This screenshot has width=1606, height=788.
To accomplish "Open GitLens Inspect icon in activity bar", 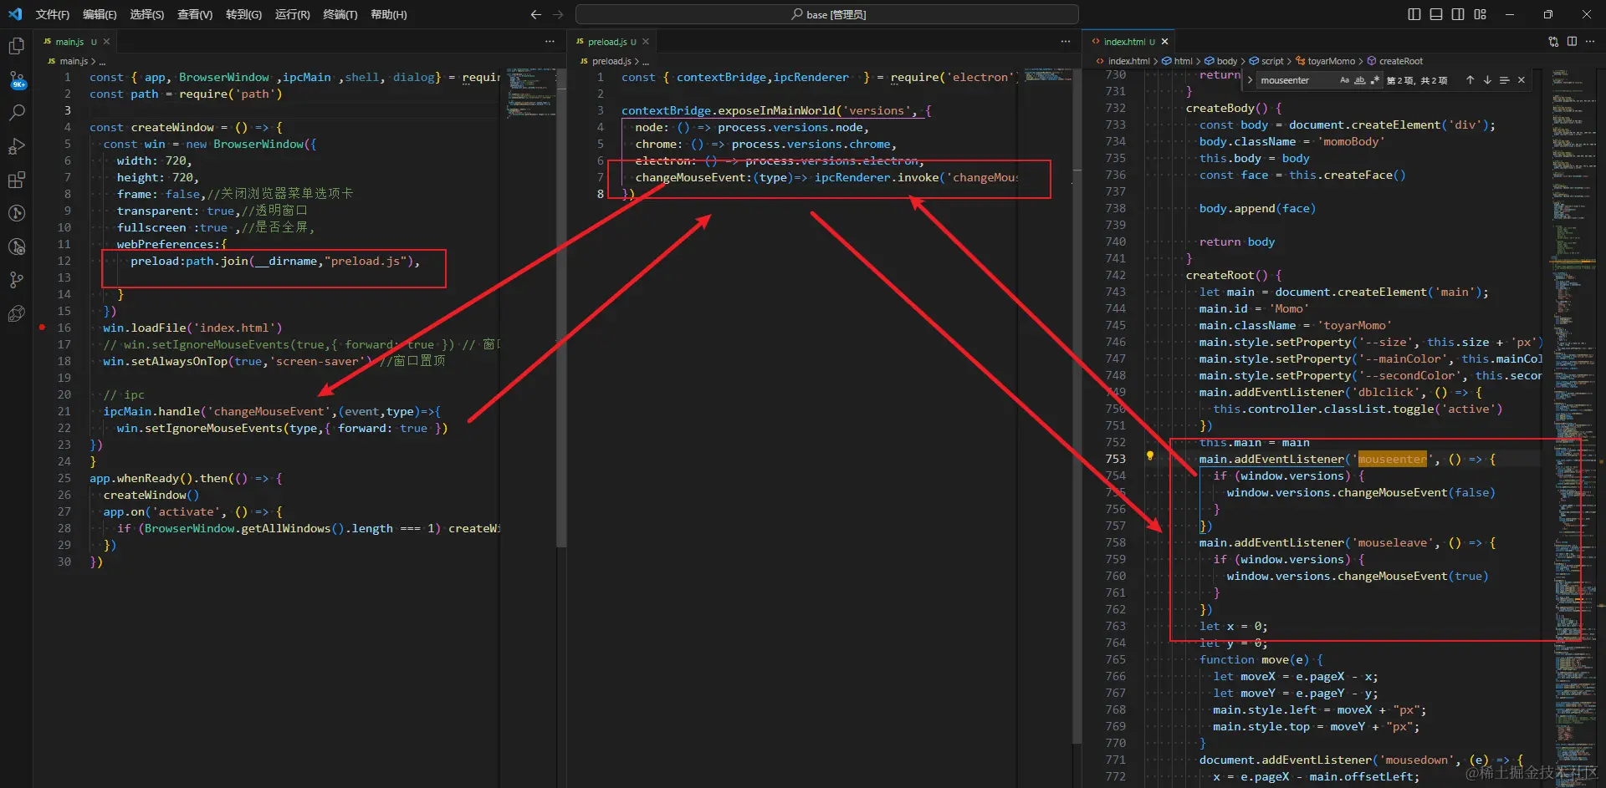I will [16, 247].
